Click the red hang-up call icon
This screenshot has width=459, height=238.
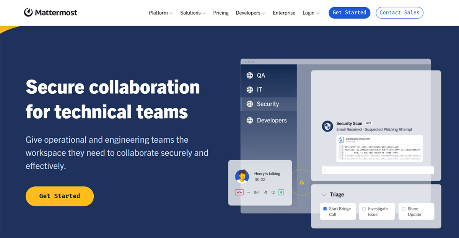point(239,192)
